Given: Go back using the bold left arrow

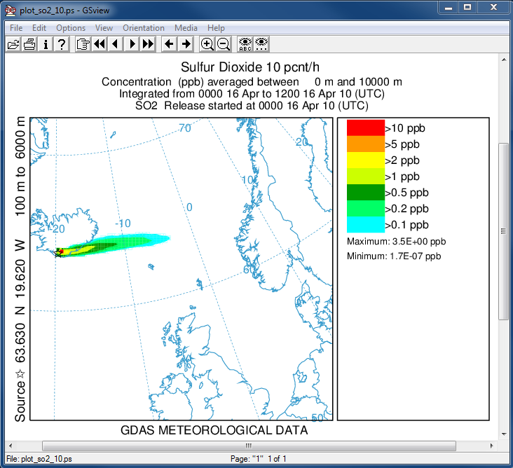Looking at the screenshot, I should click(169, 44).
